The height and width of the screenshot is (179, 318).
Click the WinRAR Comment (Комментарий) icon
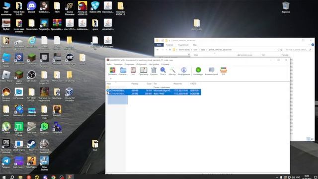click(211, 71)
